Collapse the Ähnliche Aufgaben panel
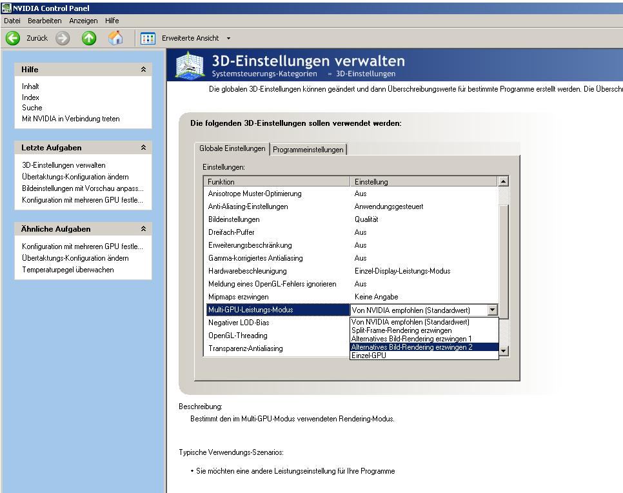This screenshot has width=623, height=493. 143,228
